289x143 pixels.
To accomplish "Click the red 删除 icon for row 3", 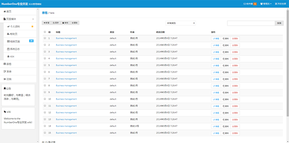I will pyautogui.click(x=233, y=52).
